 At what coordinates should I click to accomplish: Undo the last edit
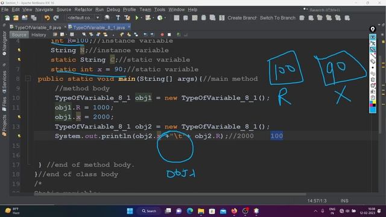click(x=47, y=17)
